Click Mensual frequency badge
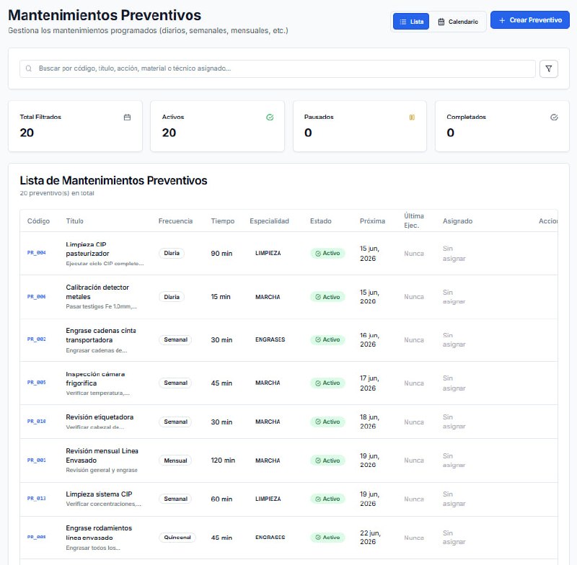 point(175,461)
